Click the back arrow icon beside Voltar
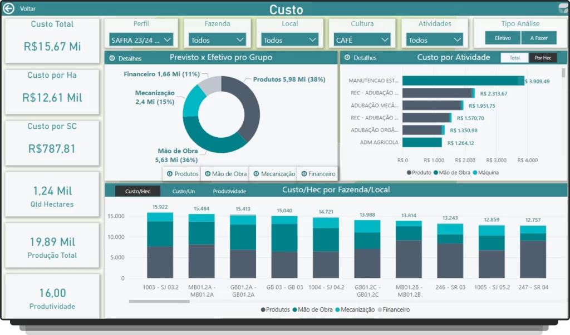Viewport: 570px width, 335px height. click(8, 9)
